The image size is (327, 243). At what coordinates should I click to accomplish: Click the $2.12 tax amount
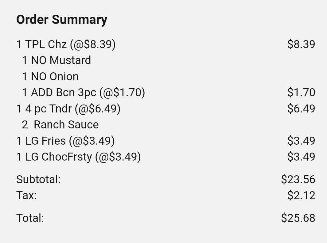301,195
